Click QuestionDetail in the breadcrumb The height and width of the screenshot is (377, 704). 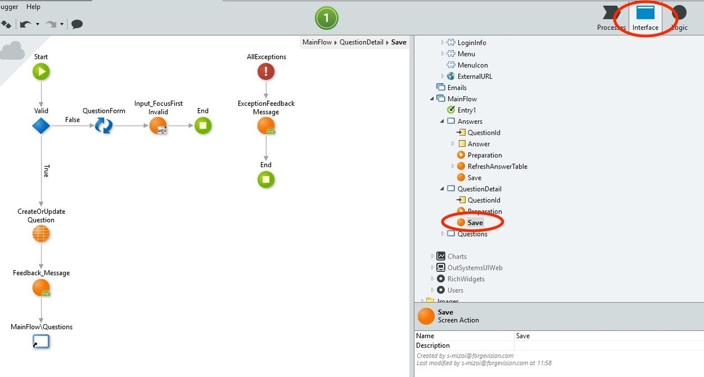361,42
